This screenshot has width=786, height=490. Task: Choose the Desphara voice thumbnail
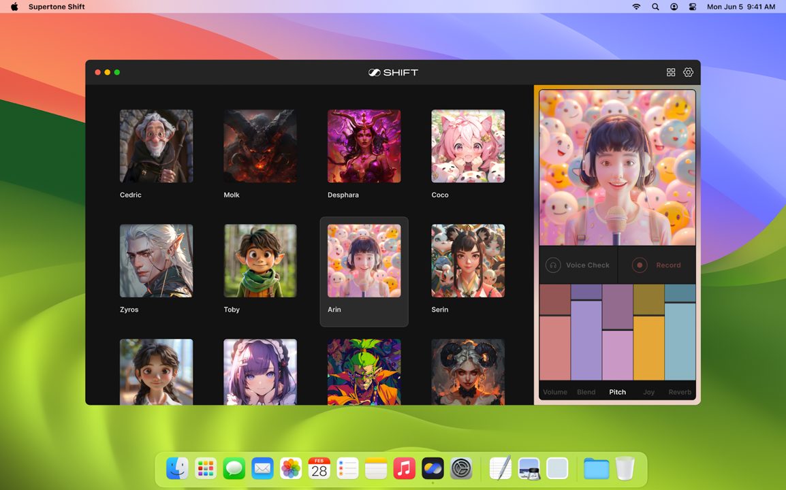pos(364,154)
